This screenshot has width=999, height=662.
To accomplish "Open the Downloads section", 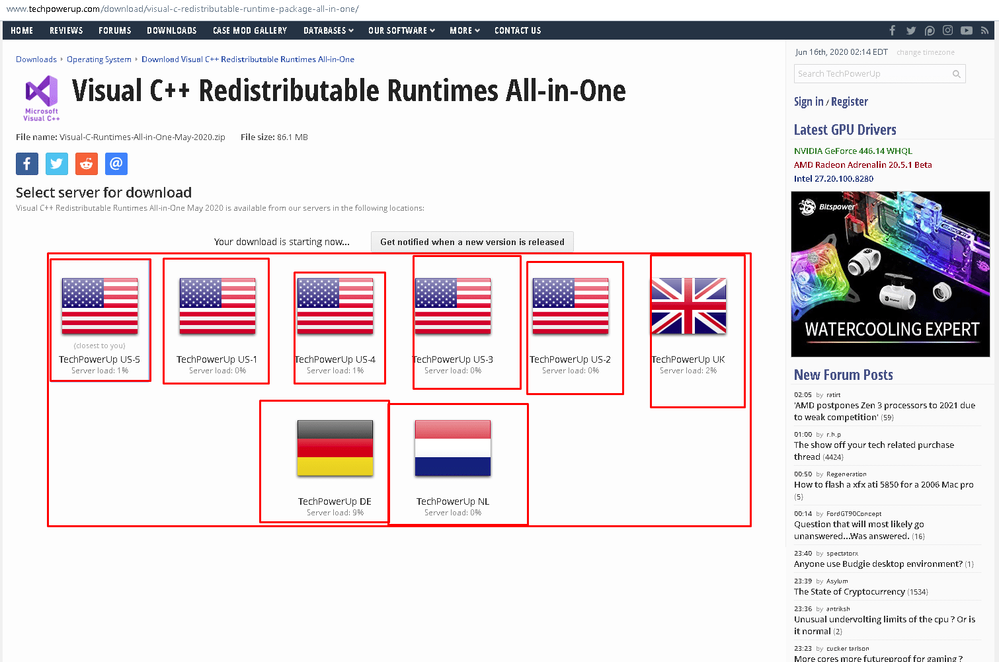I will [172, 30].
